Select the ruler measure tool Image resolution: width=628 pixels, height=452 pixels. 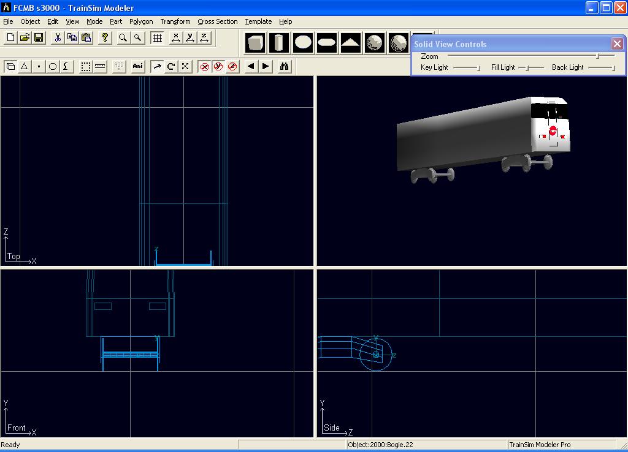(100, 66)
